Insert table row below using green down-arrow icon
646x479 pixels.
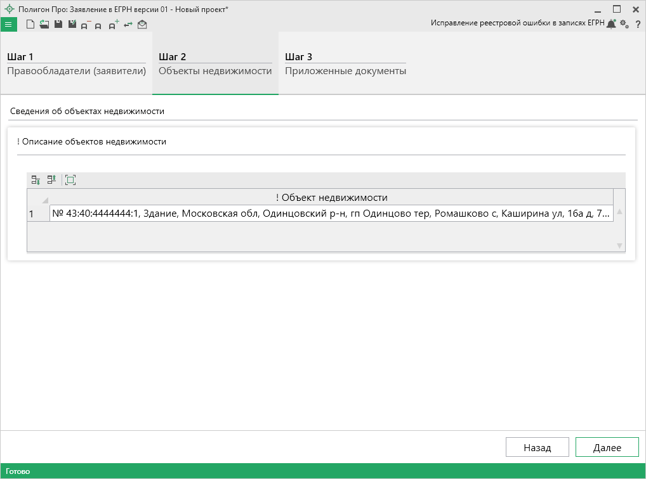coord(36,180)
